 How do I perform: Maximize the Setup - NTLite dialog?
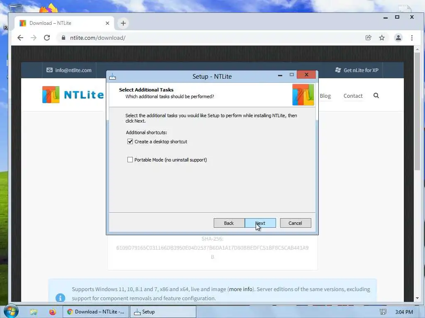pyautogui.click(x=292, y=75)
